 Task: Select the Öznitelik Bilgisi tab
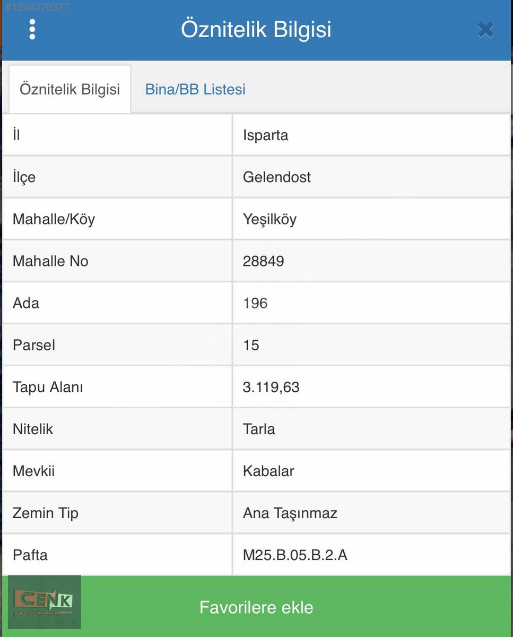[69, 89]
